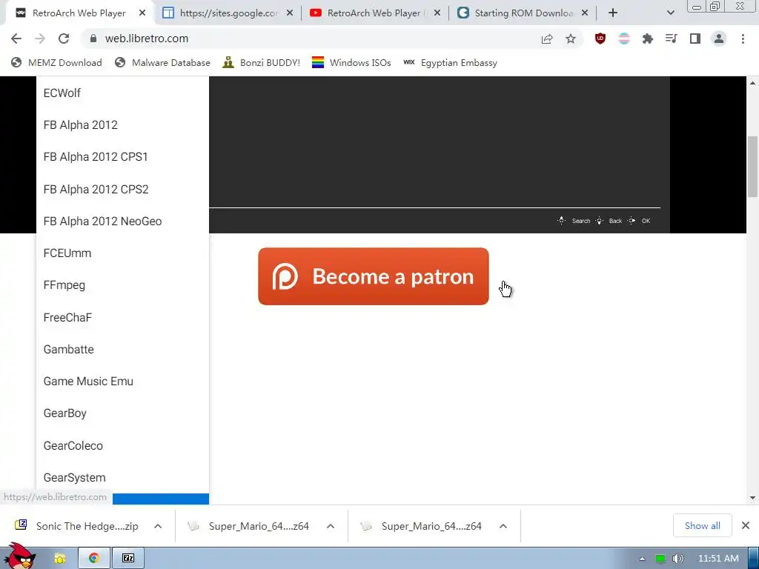Open the Chrome three-dot menu
The height and width of the screenshot is (569, 759).
click(x=743, y=39)
